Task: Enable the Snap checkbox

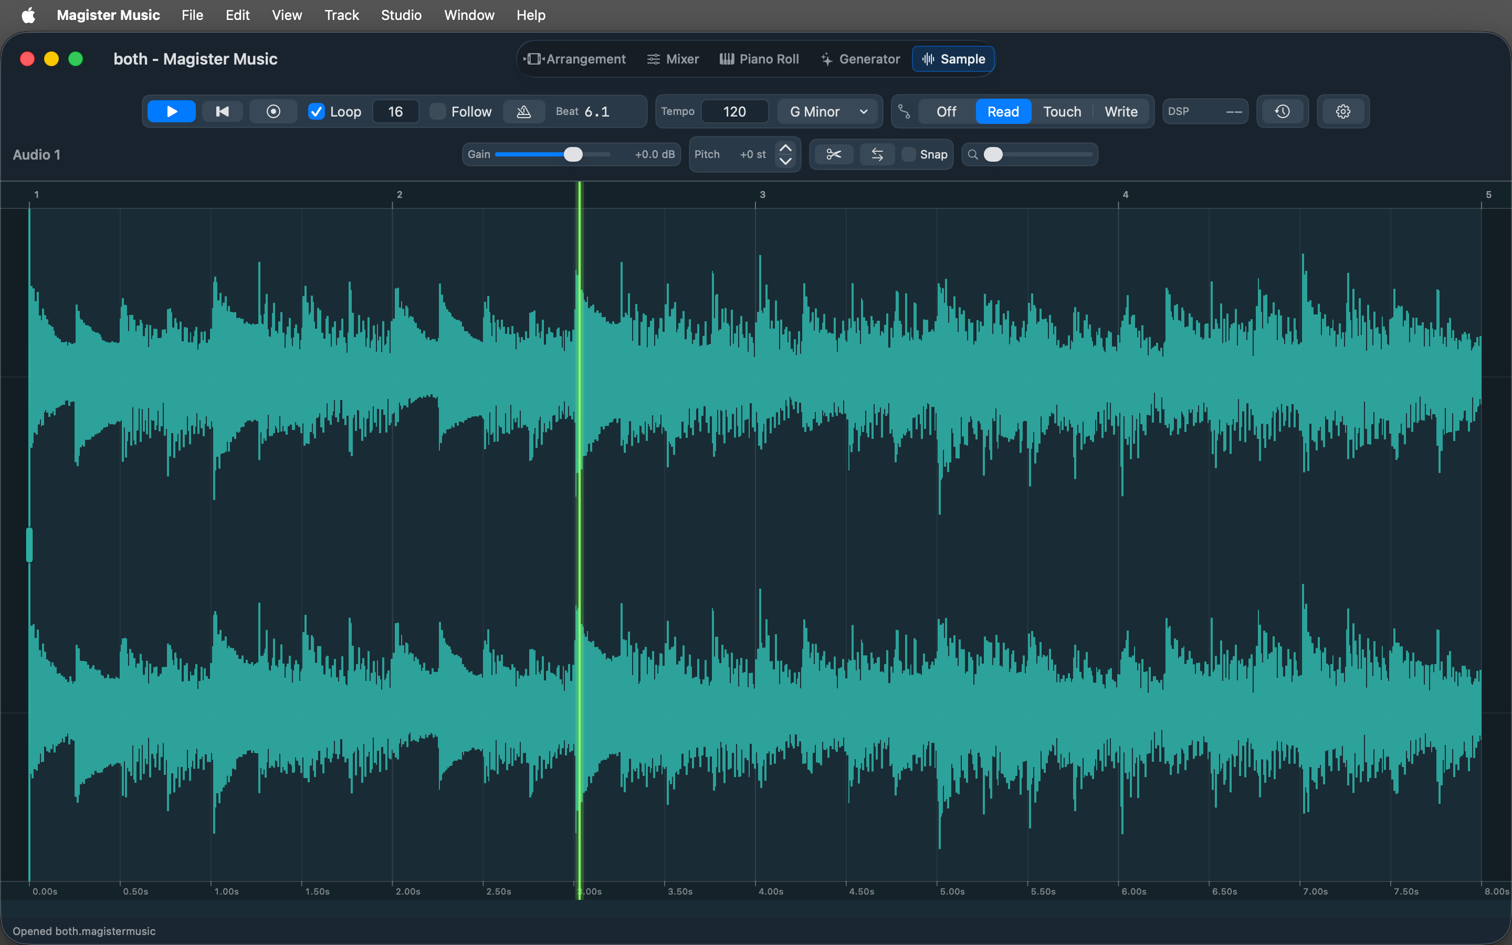Action: 908,154
